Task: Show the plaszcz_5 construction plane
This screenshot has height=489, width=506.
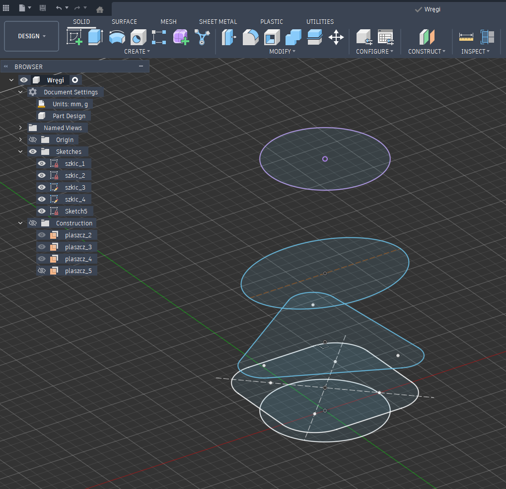Action: coord(42,271)
